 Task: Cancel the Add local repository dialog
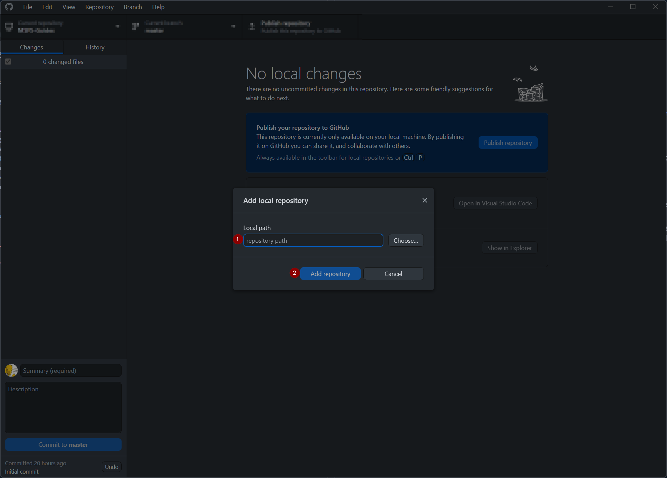[393, 274]
